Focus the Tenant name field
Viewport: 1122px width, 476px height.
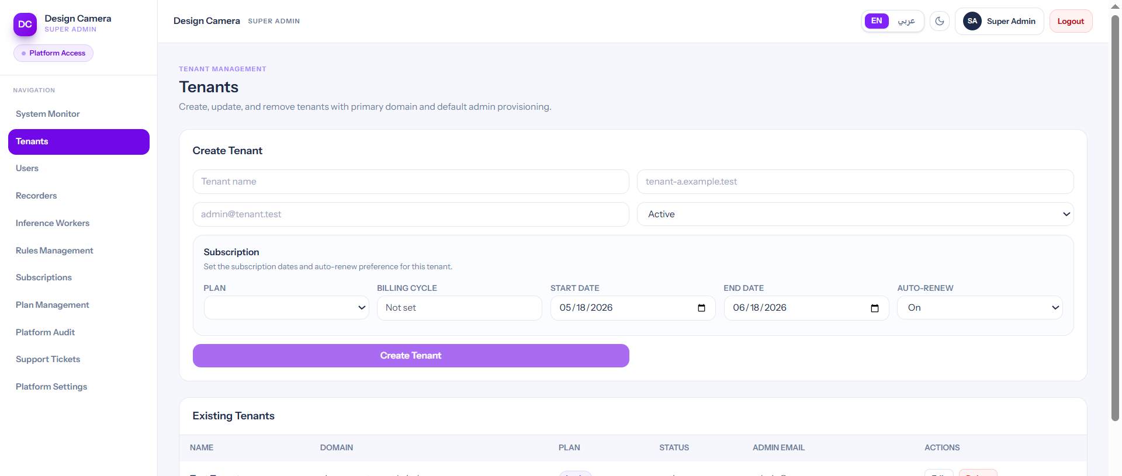click(411, 182)
